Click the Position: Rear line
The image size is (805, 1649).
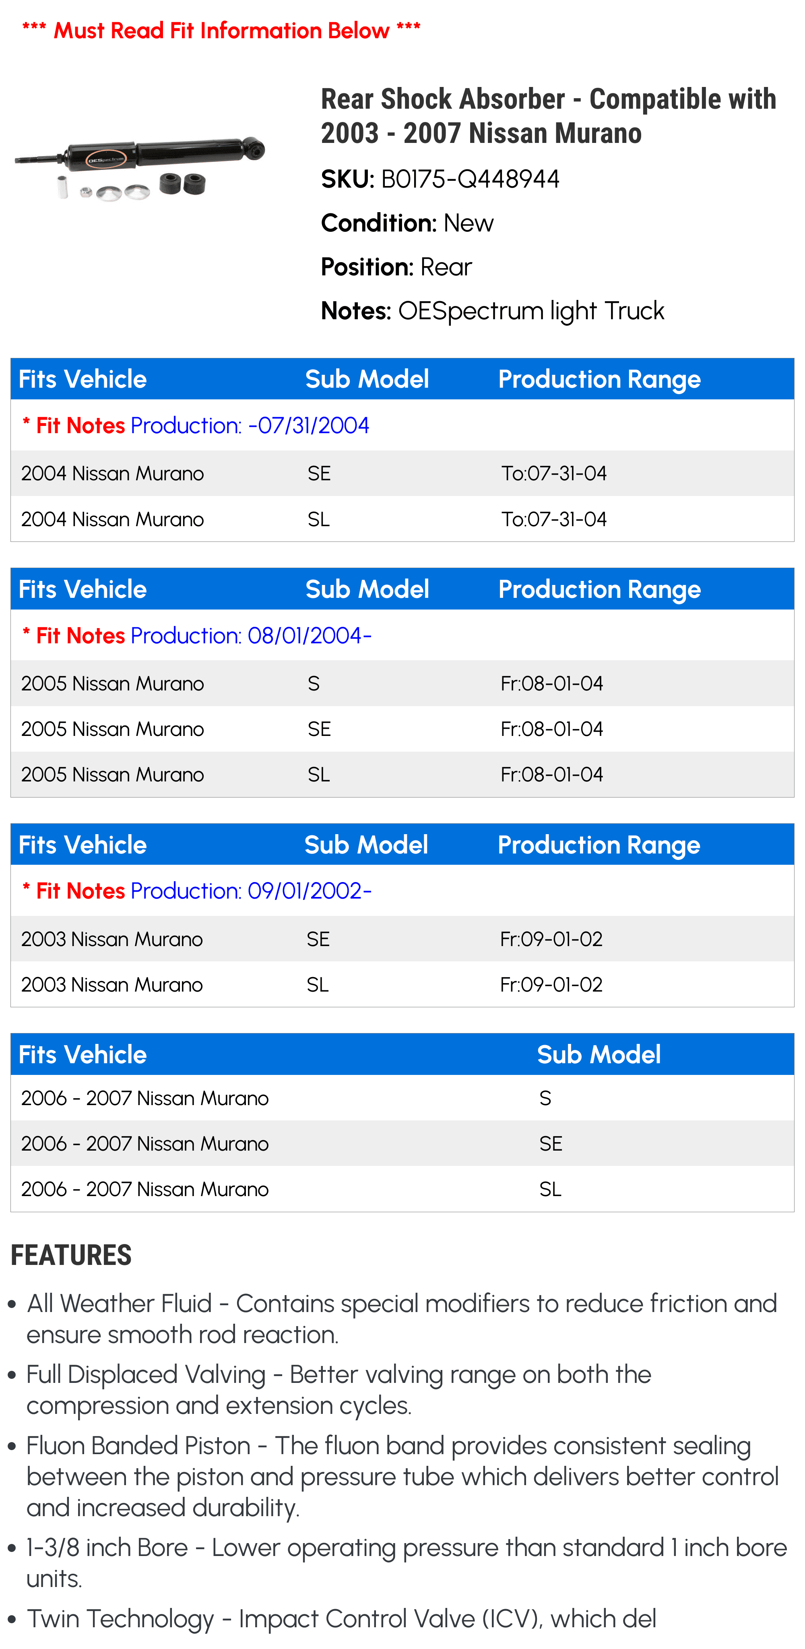click(396, 267)
